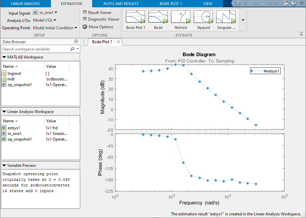Click the '1x1 frd' value cell

click(52, 128)
